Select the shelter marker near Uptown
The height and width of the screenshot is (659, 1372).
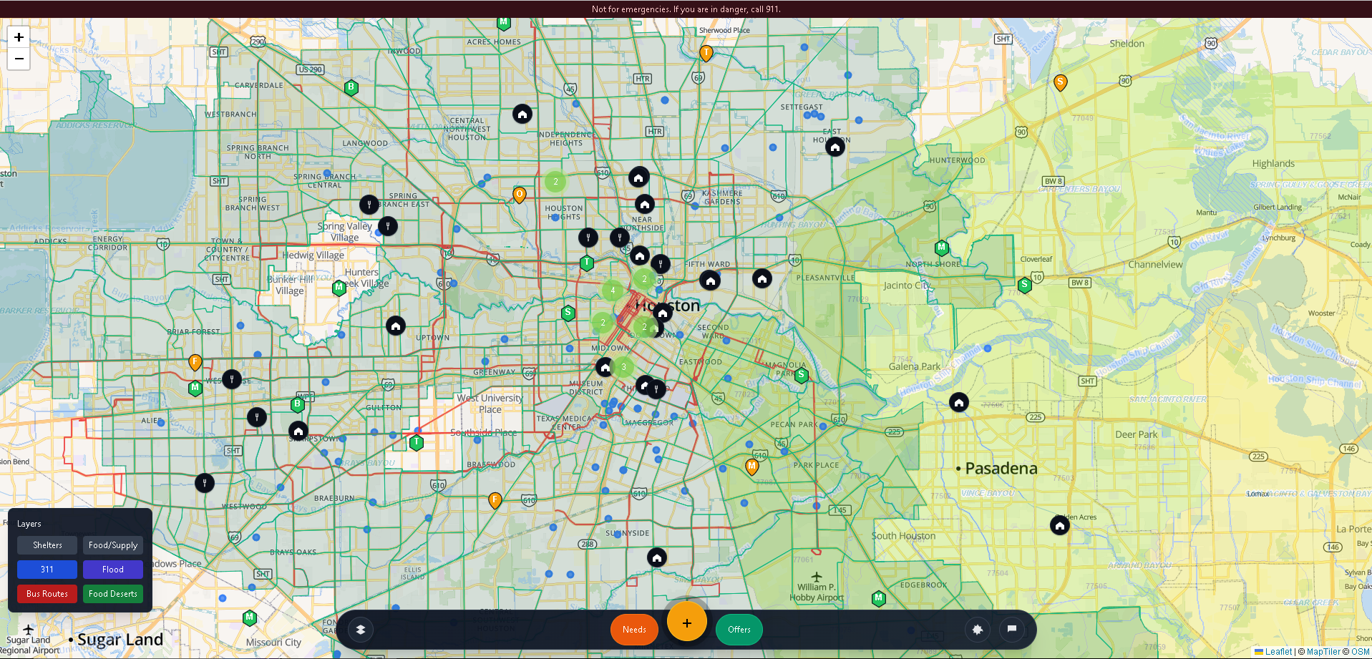click(x=396, y=326)
